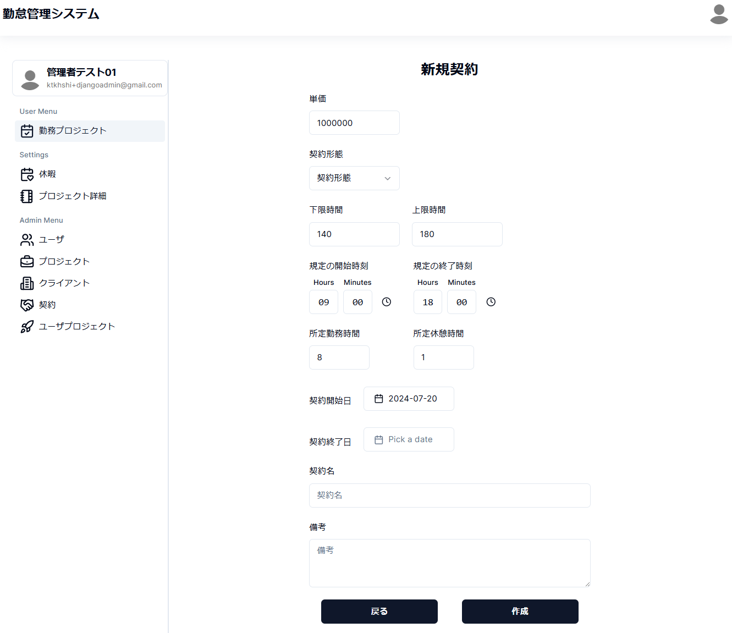Focus the 上限時間 field showing 180
The width and height of the screenshot is (732, 633).
coord(457,234)
